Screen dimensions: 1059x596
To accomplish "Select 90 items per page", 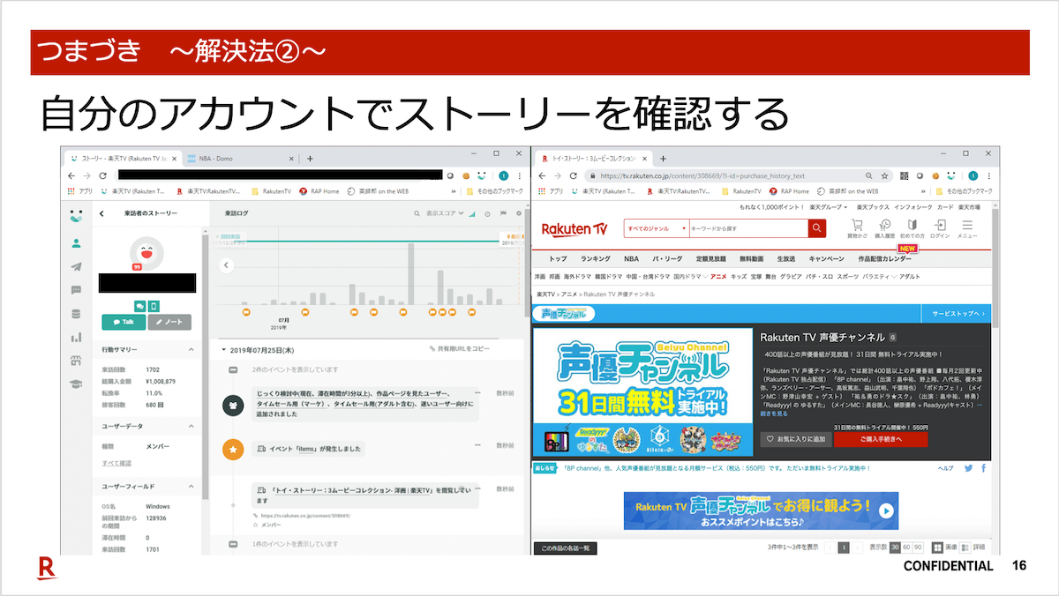I will point(918,548).
